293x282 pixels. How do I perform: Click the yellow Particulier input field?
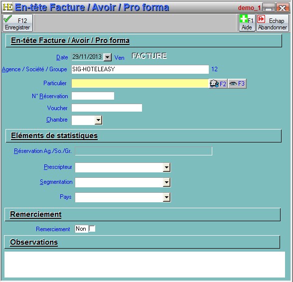(140, 83)
